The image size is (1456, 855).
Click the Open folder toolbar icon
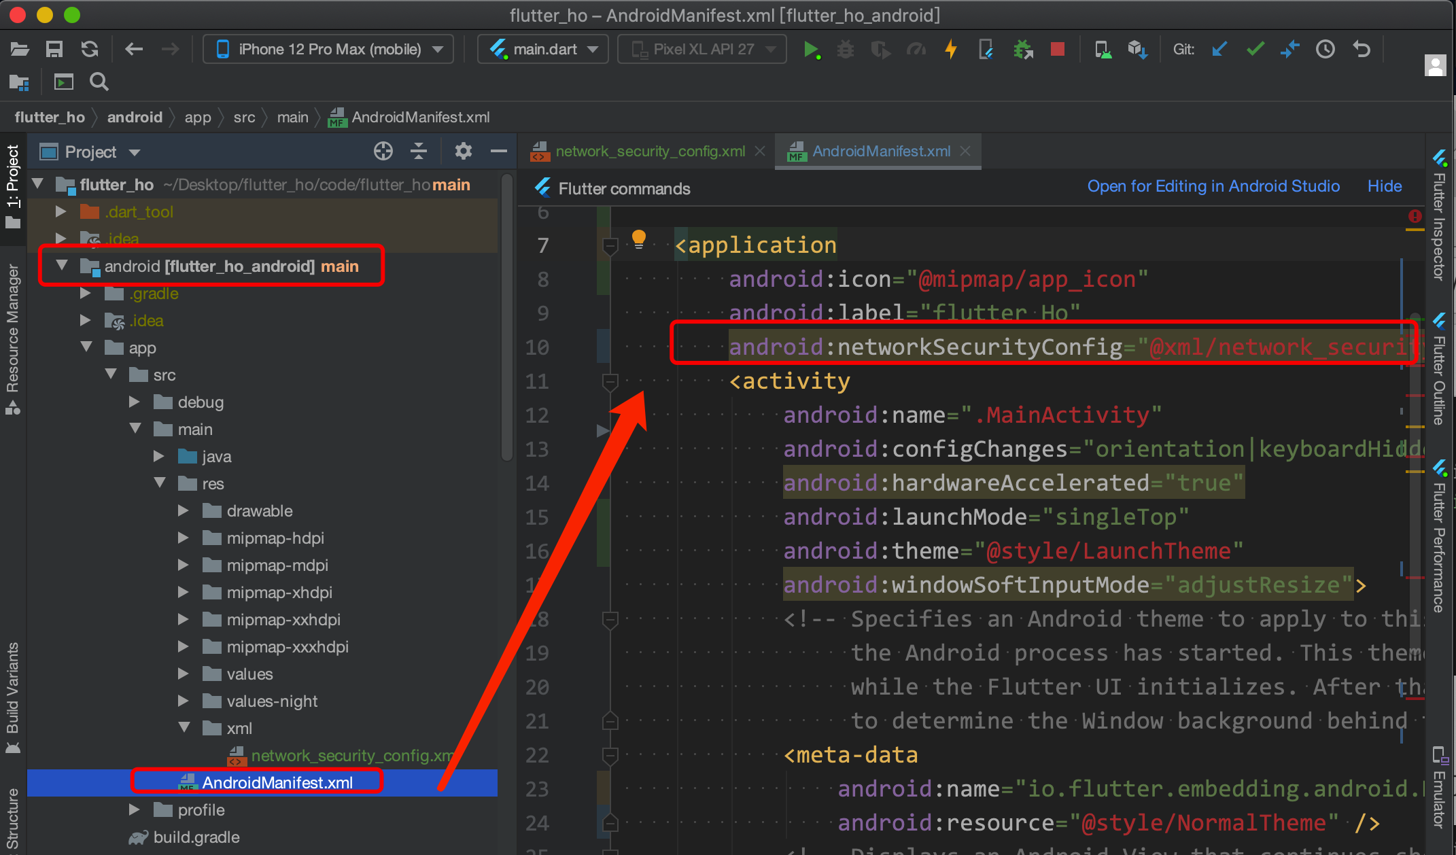pos(20,49)
